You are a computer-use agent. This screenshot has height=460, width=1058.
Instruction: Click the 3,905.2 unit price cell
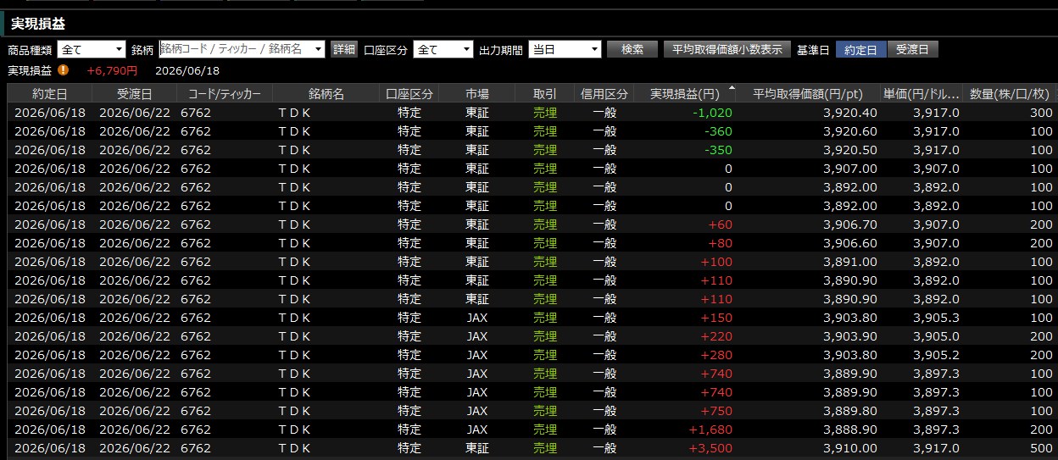(936, 355)
